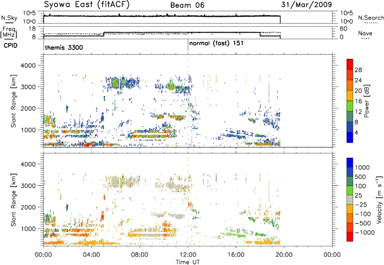Click the 60 tick on Nave axis
Image resolution: width=384 pixels, height=265 pixels.
click(x=343, y=29)
